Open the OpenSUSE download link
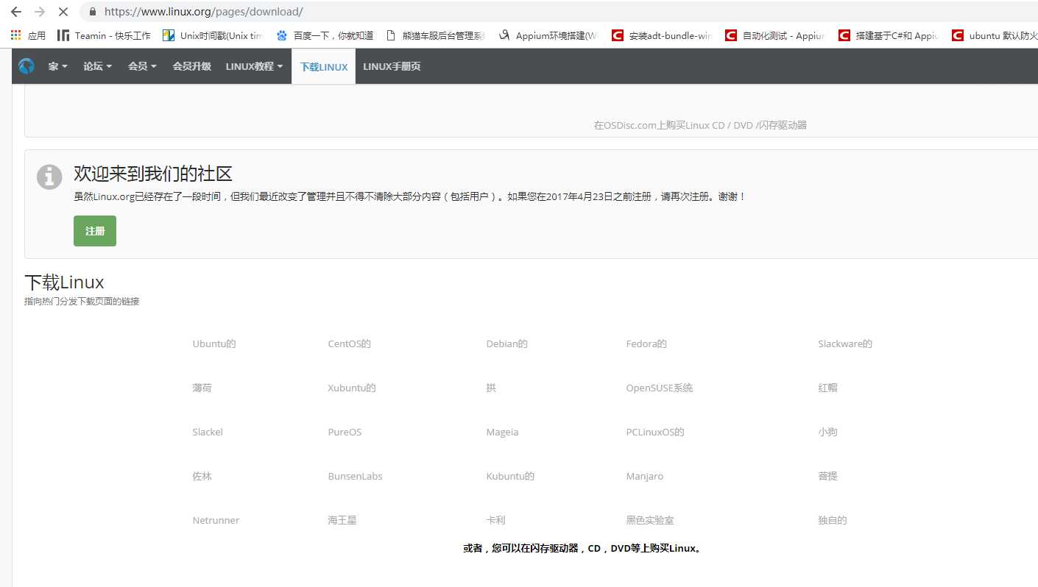The width and height of the screenshot is (1038, 587). click(660, 388)
